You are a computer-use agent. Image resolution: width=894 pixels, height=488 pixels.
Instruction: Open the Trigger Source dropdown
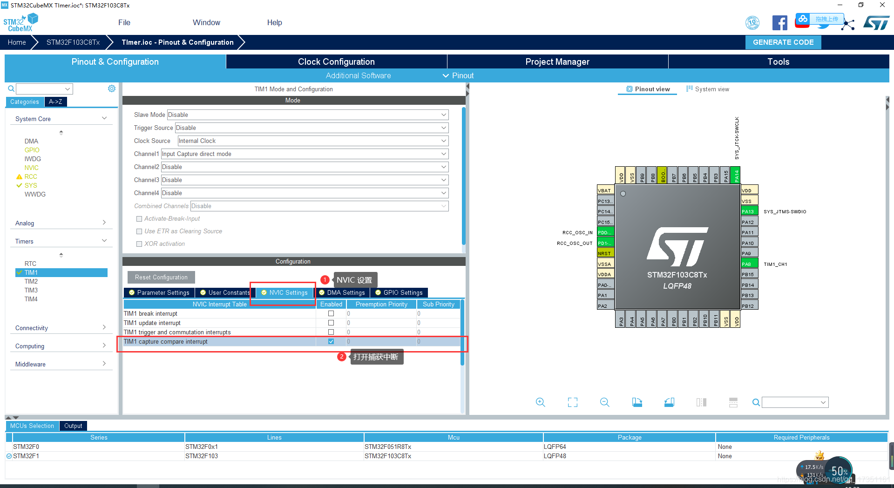pyautogui.click(x=312, y=128)
